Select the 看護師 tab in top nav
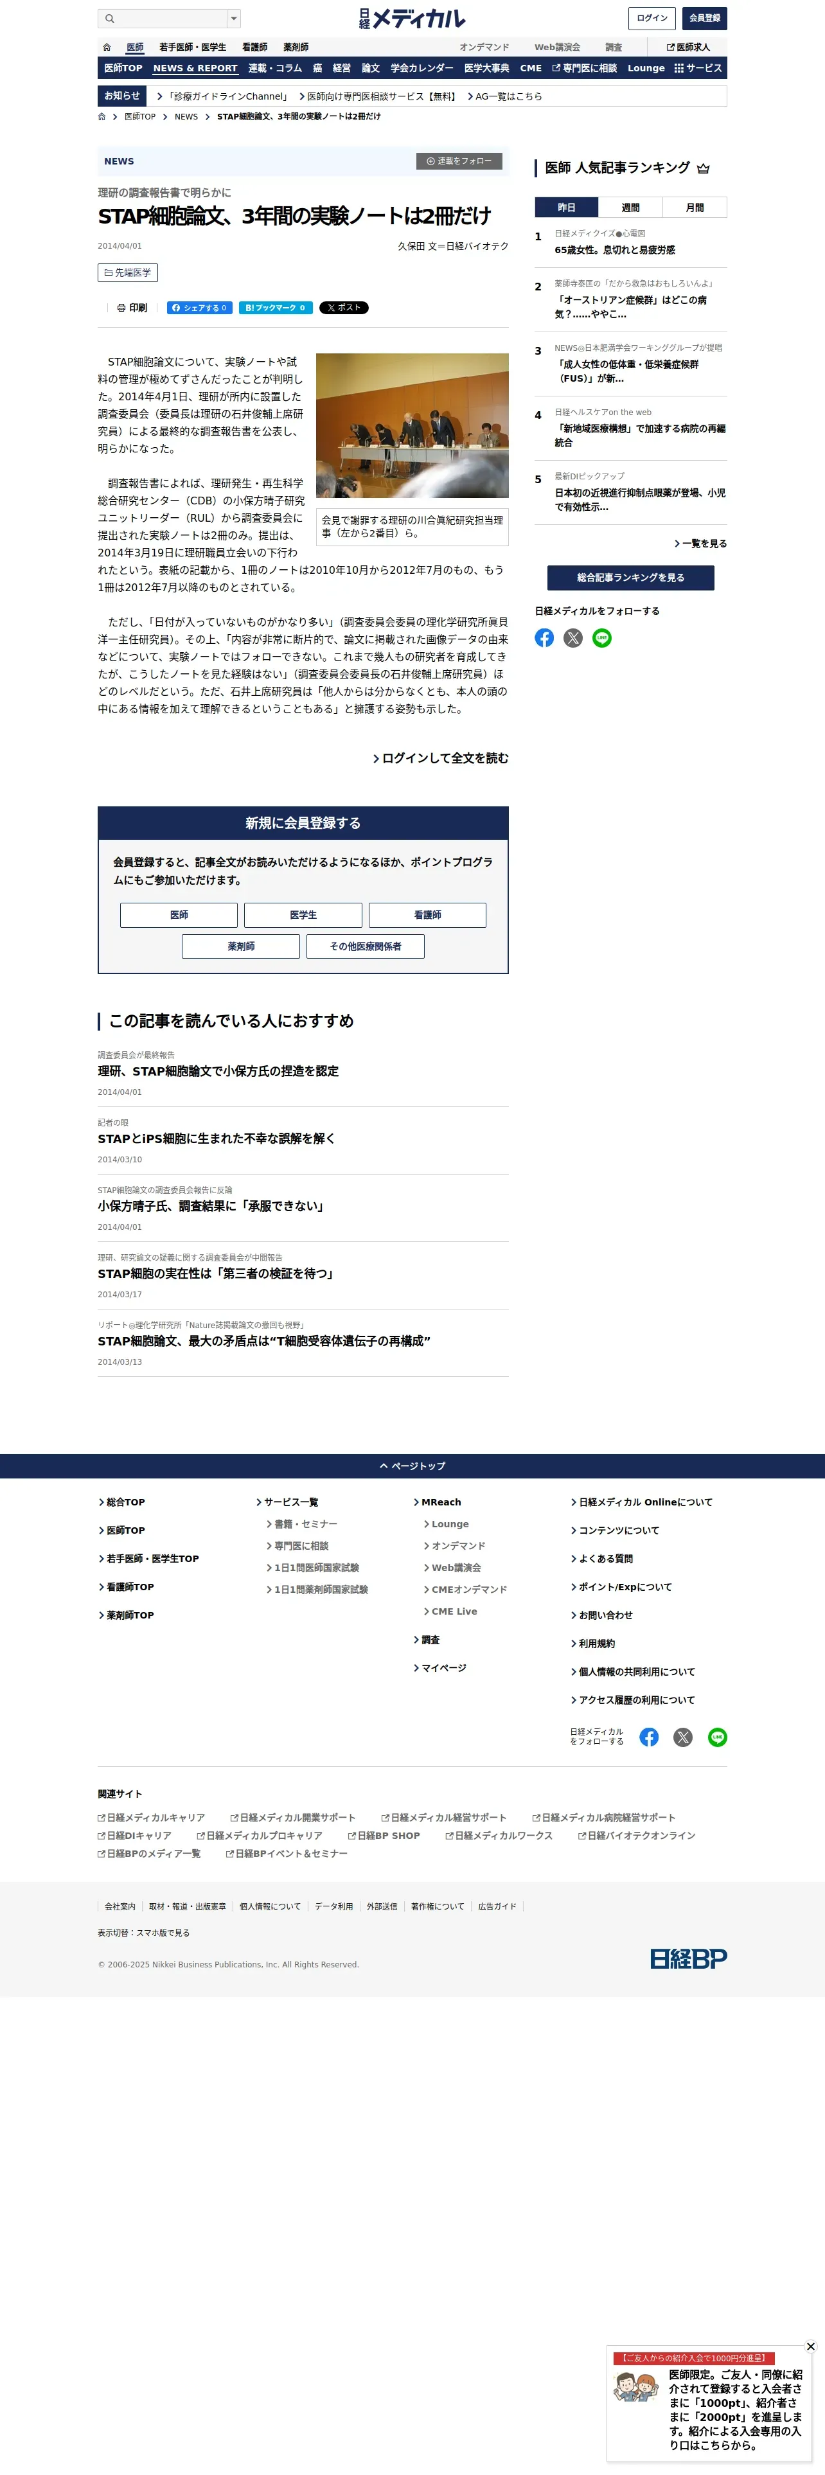The image size is (825, 2475). pos(254,47)
